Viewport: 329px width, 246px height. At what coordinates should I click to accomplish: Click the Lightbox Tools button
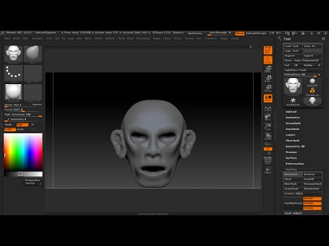coord(302,70)
